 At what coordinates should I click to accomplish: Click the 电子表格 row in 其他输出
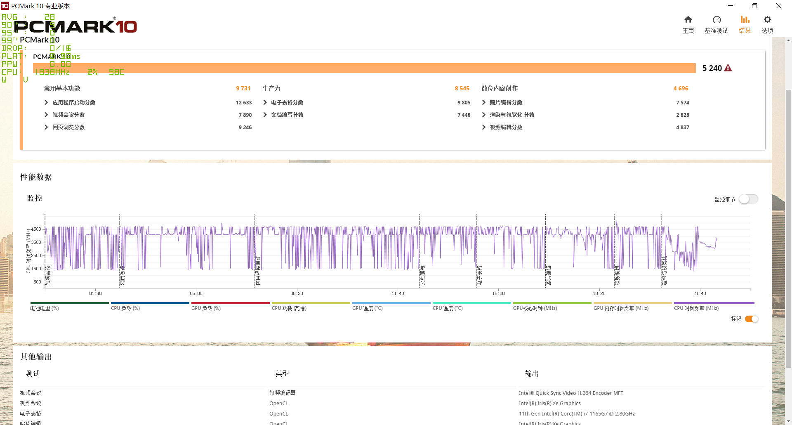pyautogui.click(x=31, y=413)
